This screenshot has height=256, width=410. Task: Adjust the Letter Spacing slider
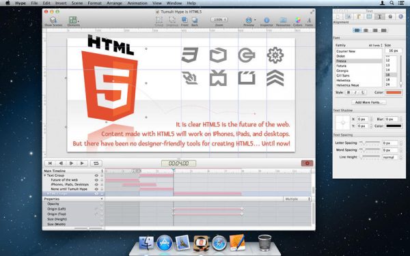(370, 143)
